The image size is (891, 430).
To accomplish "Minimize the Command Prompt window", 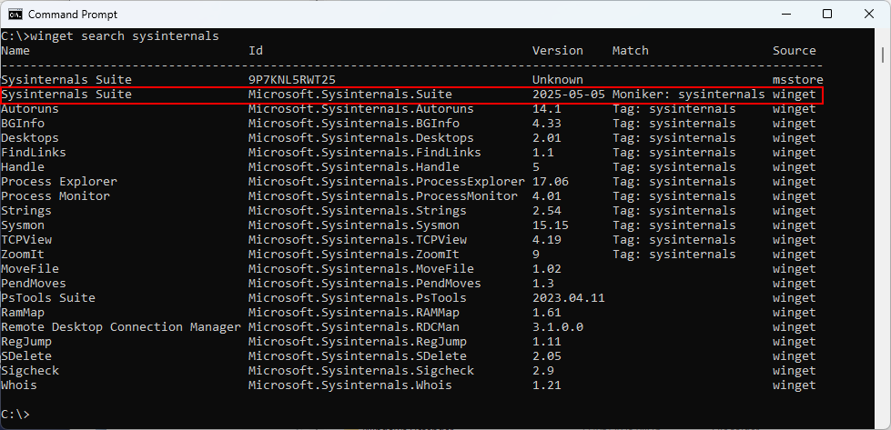I will coord(785,15).
